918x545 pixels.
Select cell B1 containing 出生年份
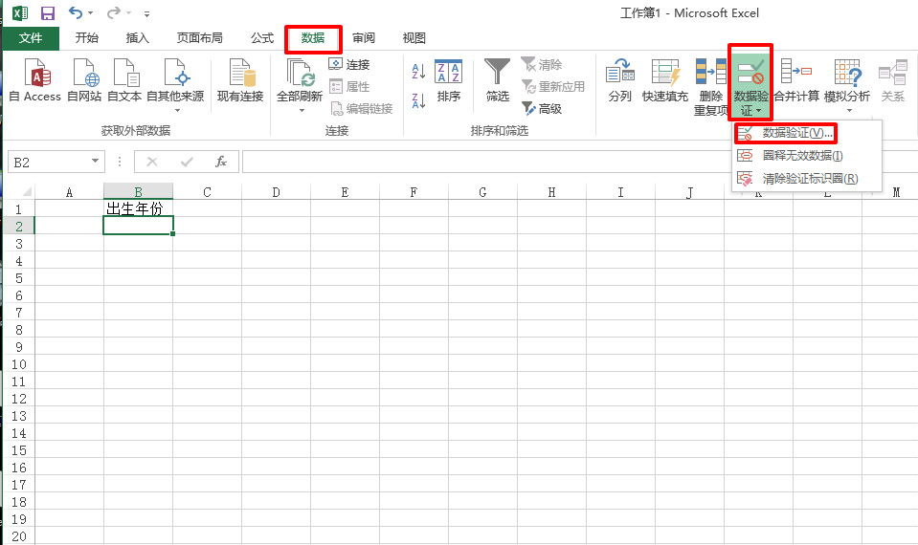[138, 208]
